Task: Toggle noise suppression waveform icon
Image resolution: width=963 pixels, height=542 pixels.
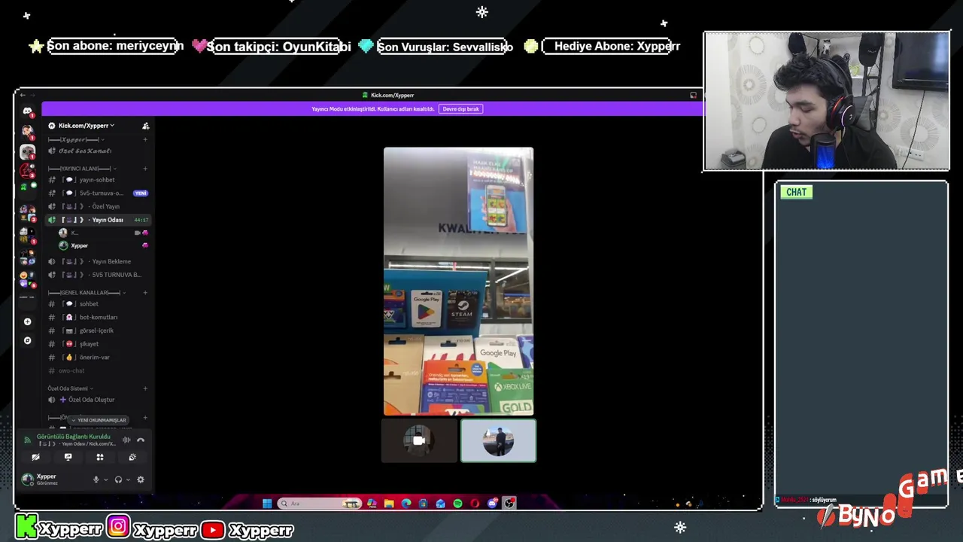Action: pos(126,440)
